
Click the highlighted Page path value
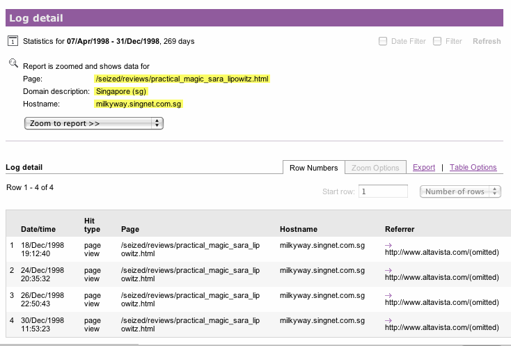[x=182, y=79]
